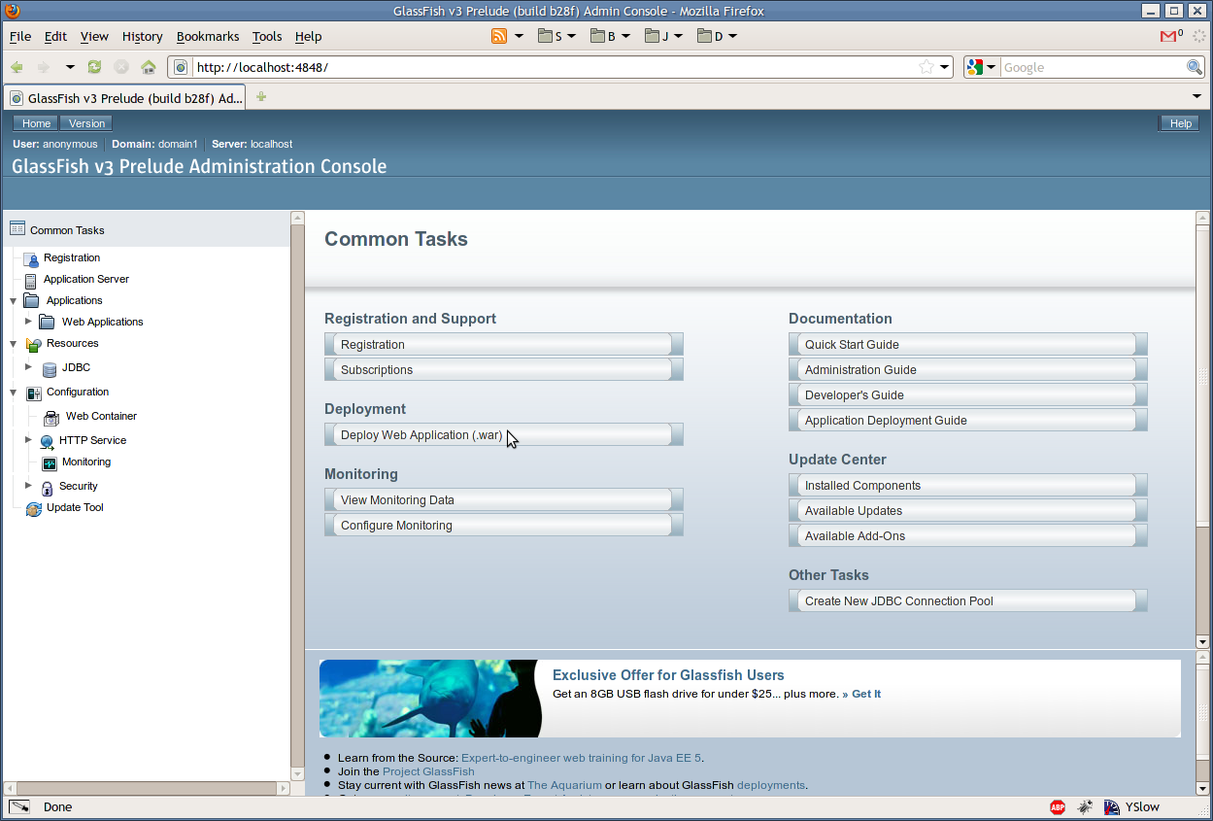Bookmark the page with the star icon
Viewport: 1213px width, 821px height.
click(927, 67)
